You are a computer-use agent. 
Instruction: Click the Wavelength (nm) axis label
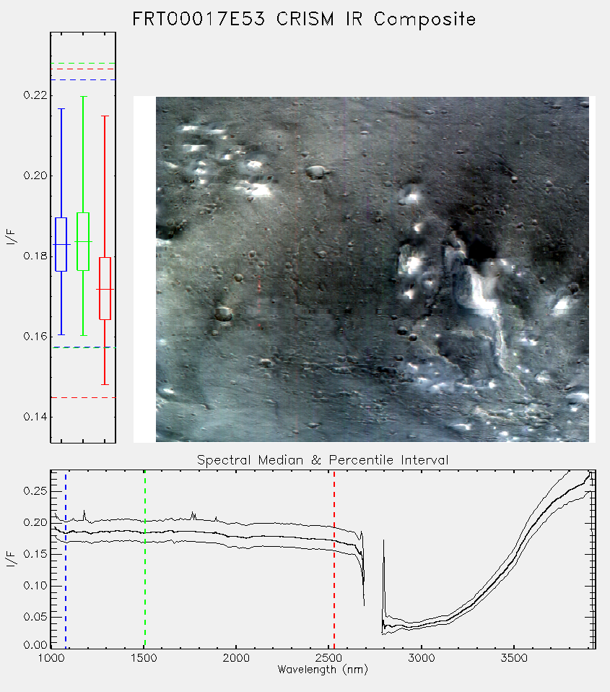point(323,670)
